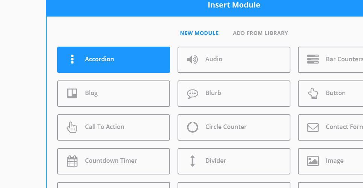Click the Countdown Timer calendar icon
The width and height of the screenshot is (363, 188).
click(x=72, y=161)
